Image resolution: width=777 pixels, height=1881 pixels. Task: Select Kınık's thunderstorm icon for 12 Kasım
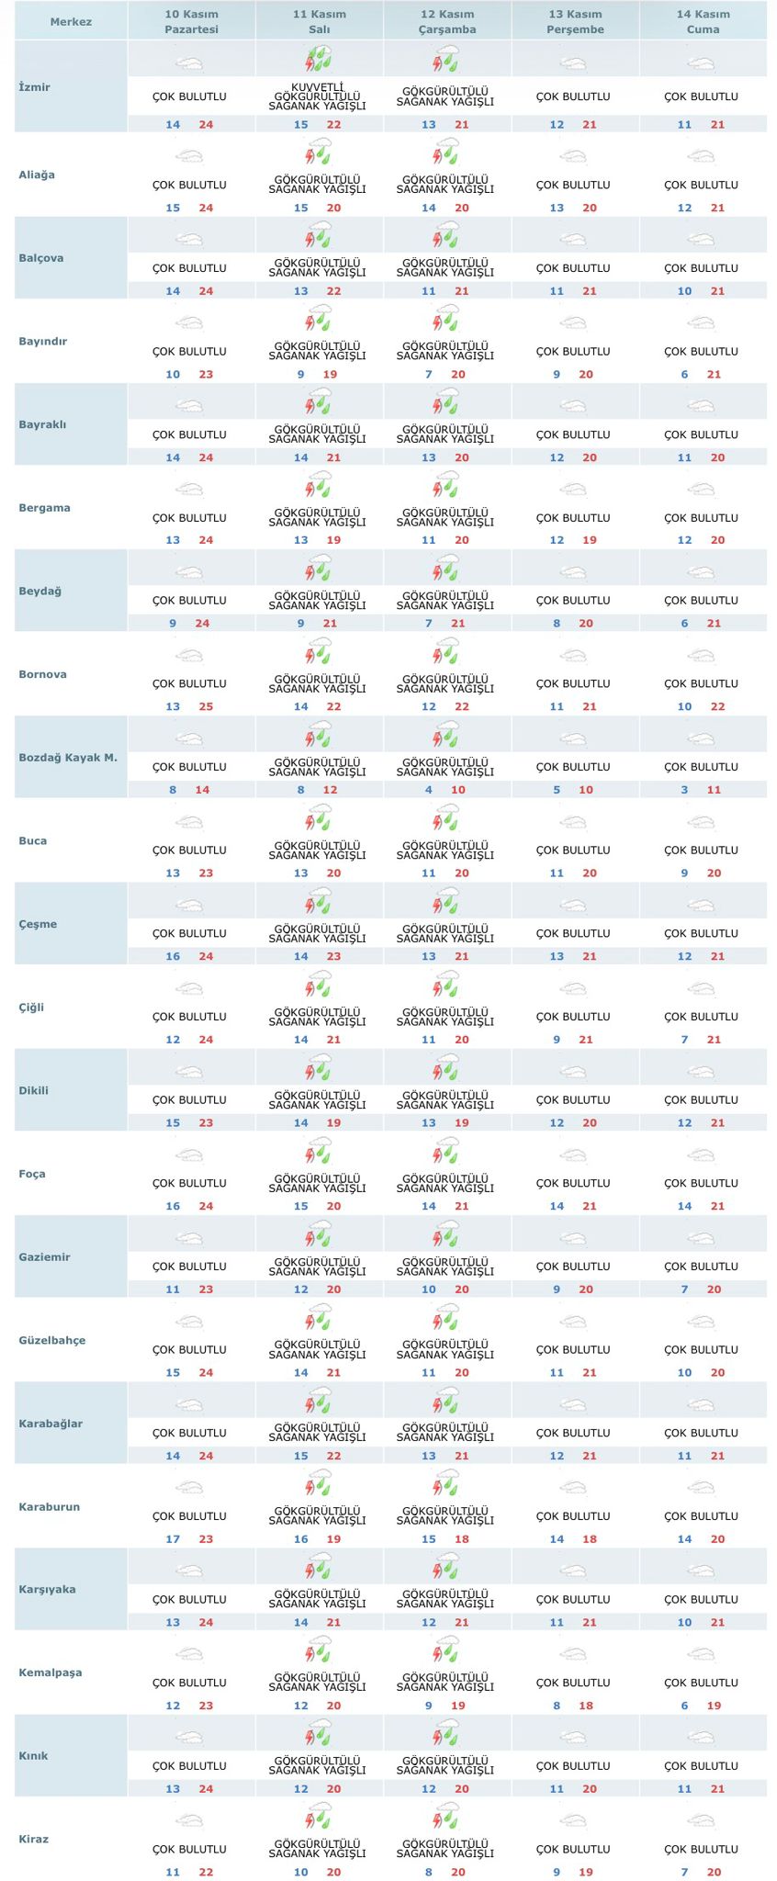tap(446, 1736)
